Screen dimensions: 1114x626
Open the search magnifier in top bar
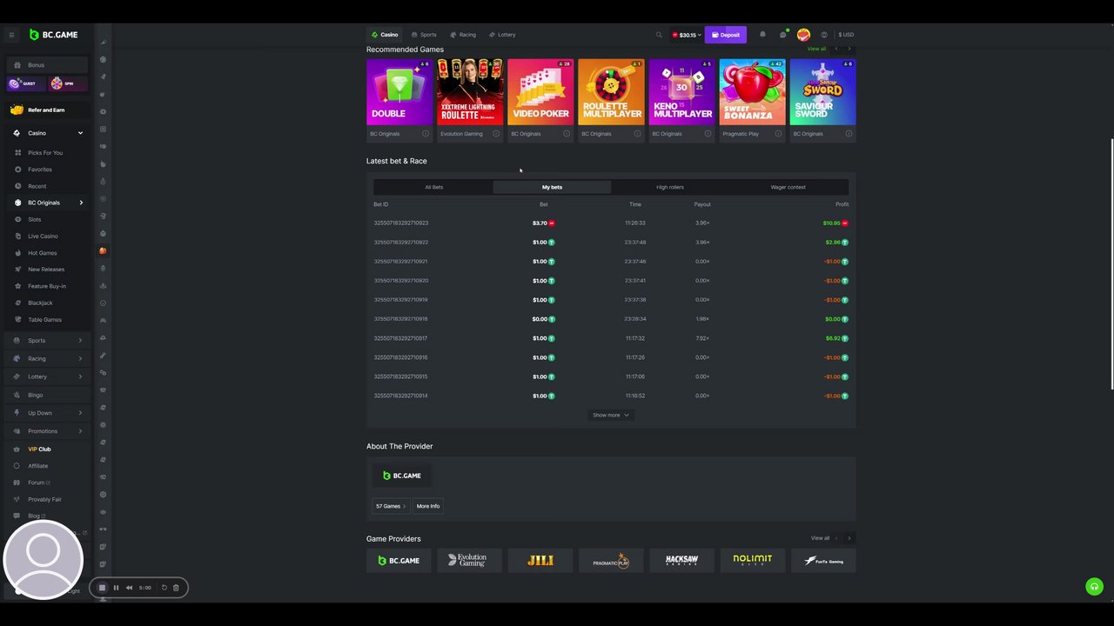tap(659, 35)
